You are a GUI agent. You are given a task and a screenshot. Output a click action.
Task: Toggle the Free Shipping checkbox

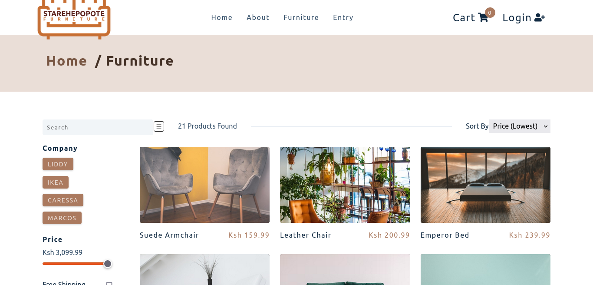[109, 284]
